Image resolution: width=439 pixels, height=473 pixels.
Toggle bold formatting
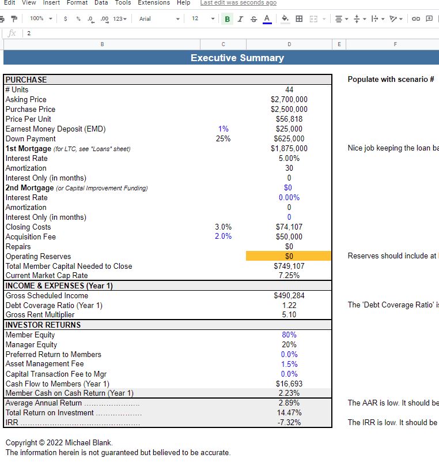point(227,19)
